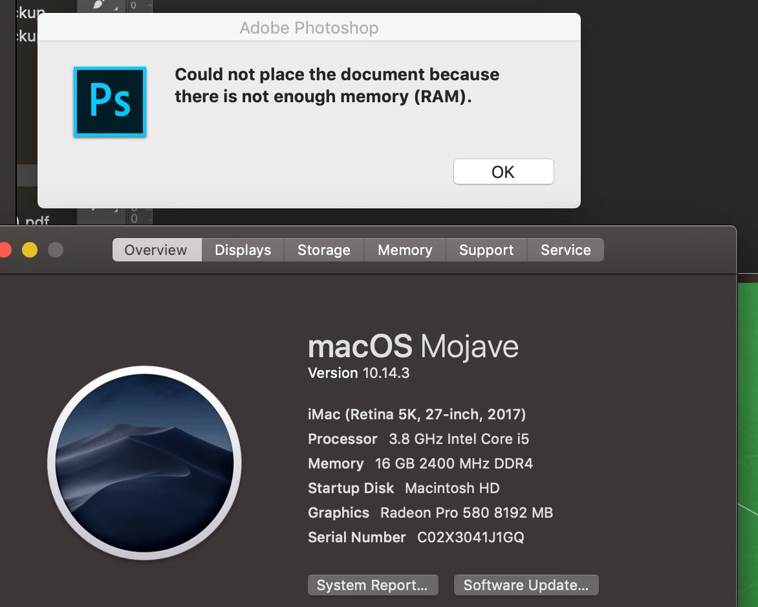Go to the Support tab

coord(486,250)
